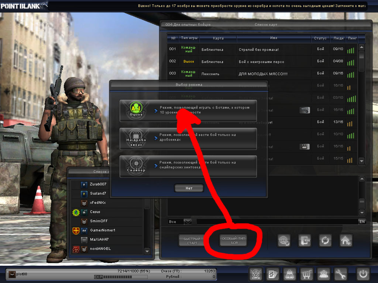
Task: Select the На дробовиках shotgun mode
Action: tap(188, 139)
